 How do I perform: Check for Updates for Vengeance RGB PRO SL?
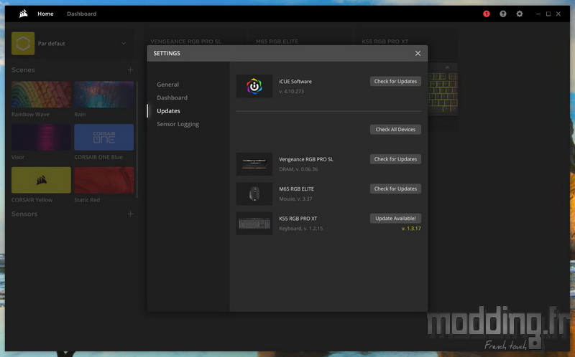click(395, 159)
